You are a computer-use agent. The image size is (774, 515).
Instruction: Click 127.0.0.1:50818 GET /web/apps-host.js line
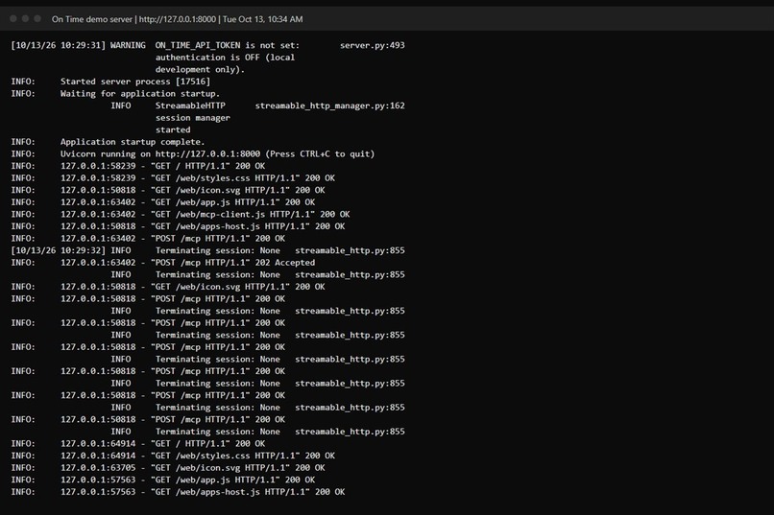(x=178, y=226)
